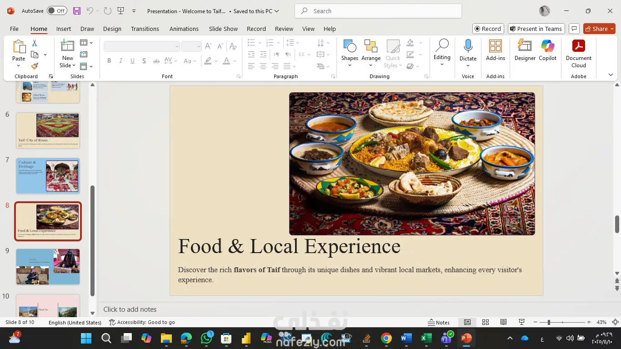Click the Dictate microphone icon
This screenshot has width=621, height=349.
[x=468, y=46]
